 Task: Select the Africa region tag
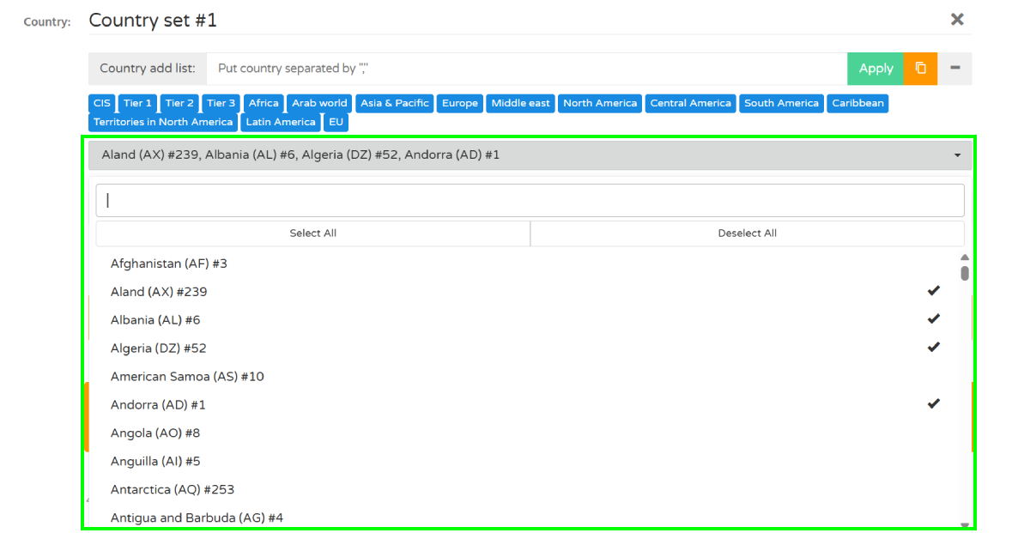tap(264, 103)
